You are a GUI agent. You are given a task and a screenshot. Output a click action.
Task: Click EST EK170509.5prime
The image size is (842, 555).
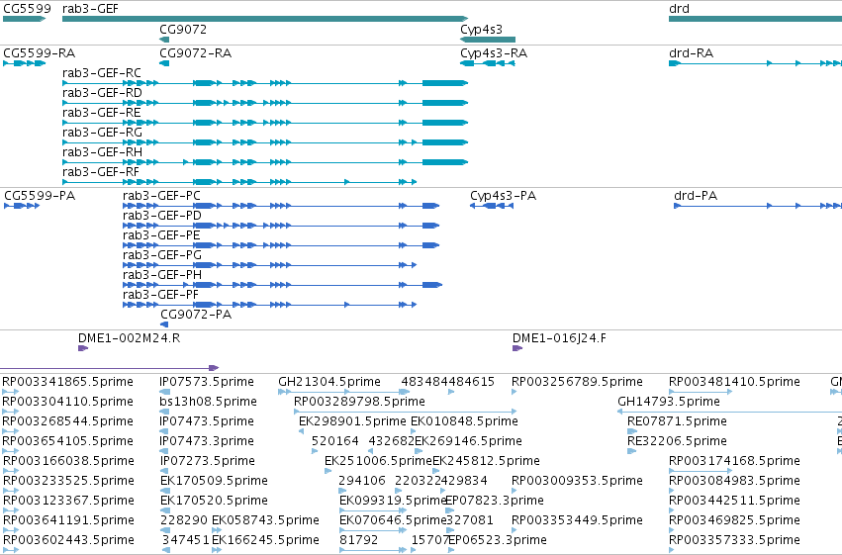[x=215, y=481]
